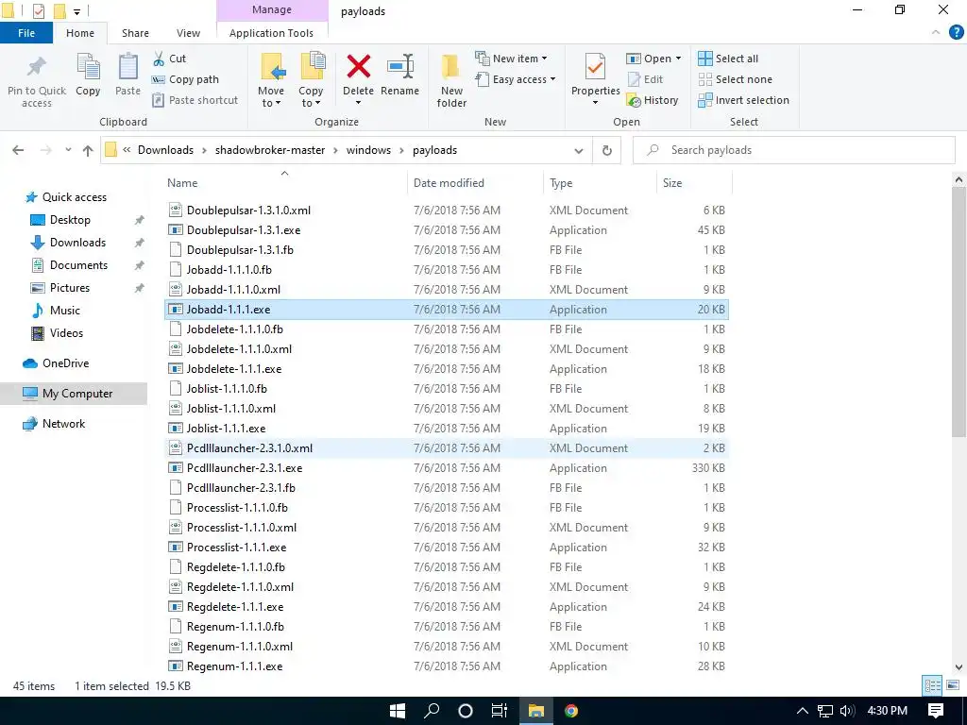
Task: Click Open in the ribbon Open group
Action: tap(653, 59)
